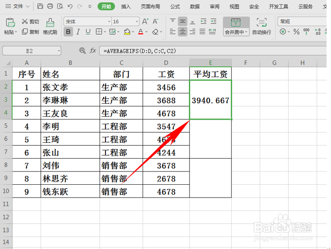Switch to the 开始 tab
Screen dimensions: 331x249
106,6
